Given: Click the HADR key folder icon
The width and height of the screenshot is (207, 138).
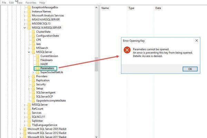Looking at the screenshot, I should tap(37, 64).
